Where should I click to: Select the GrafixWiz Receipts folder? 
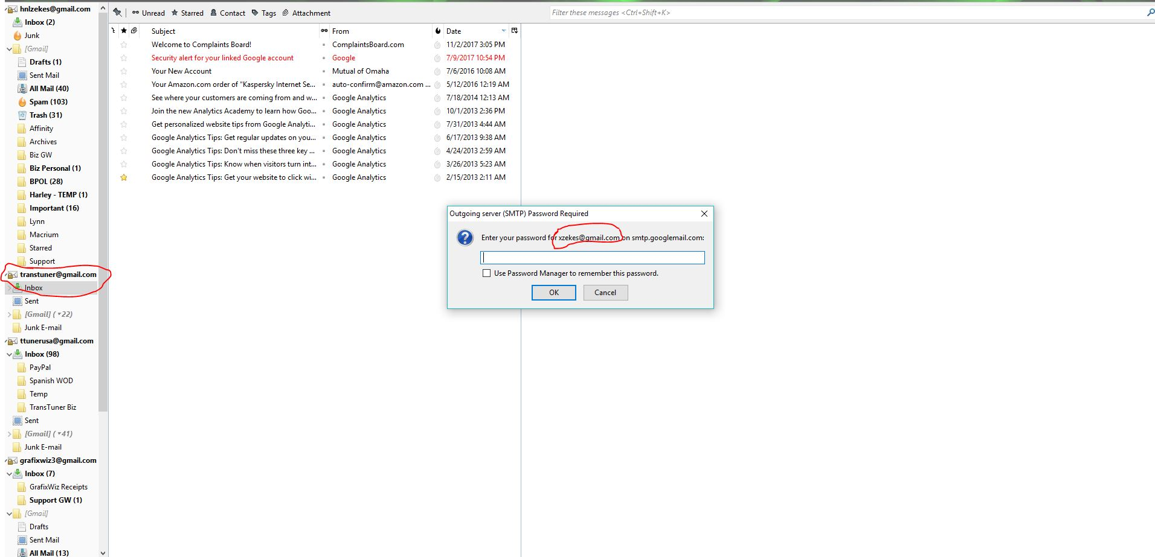tap(59, 487)
